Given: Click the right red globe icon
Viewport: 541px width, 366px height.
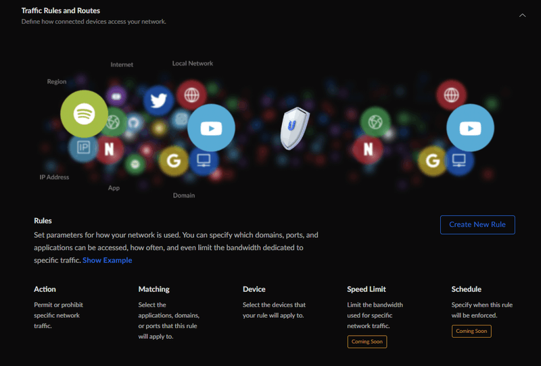Looking at the screenshot, I should [451, 95].
